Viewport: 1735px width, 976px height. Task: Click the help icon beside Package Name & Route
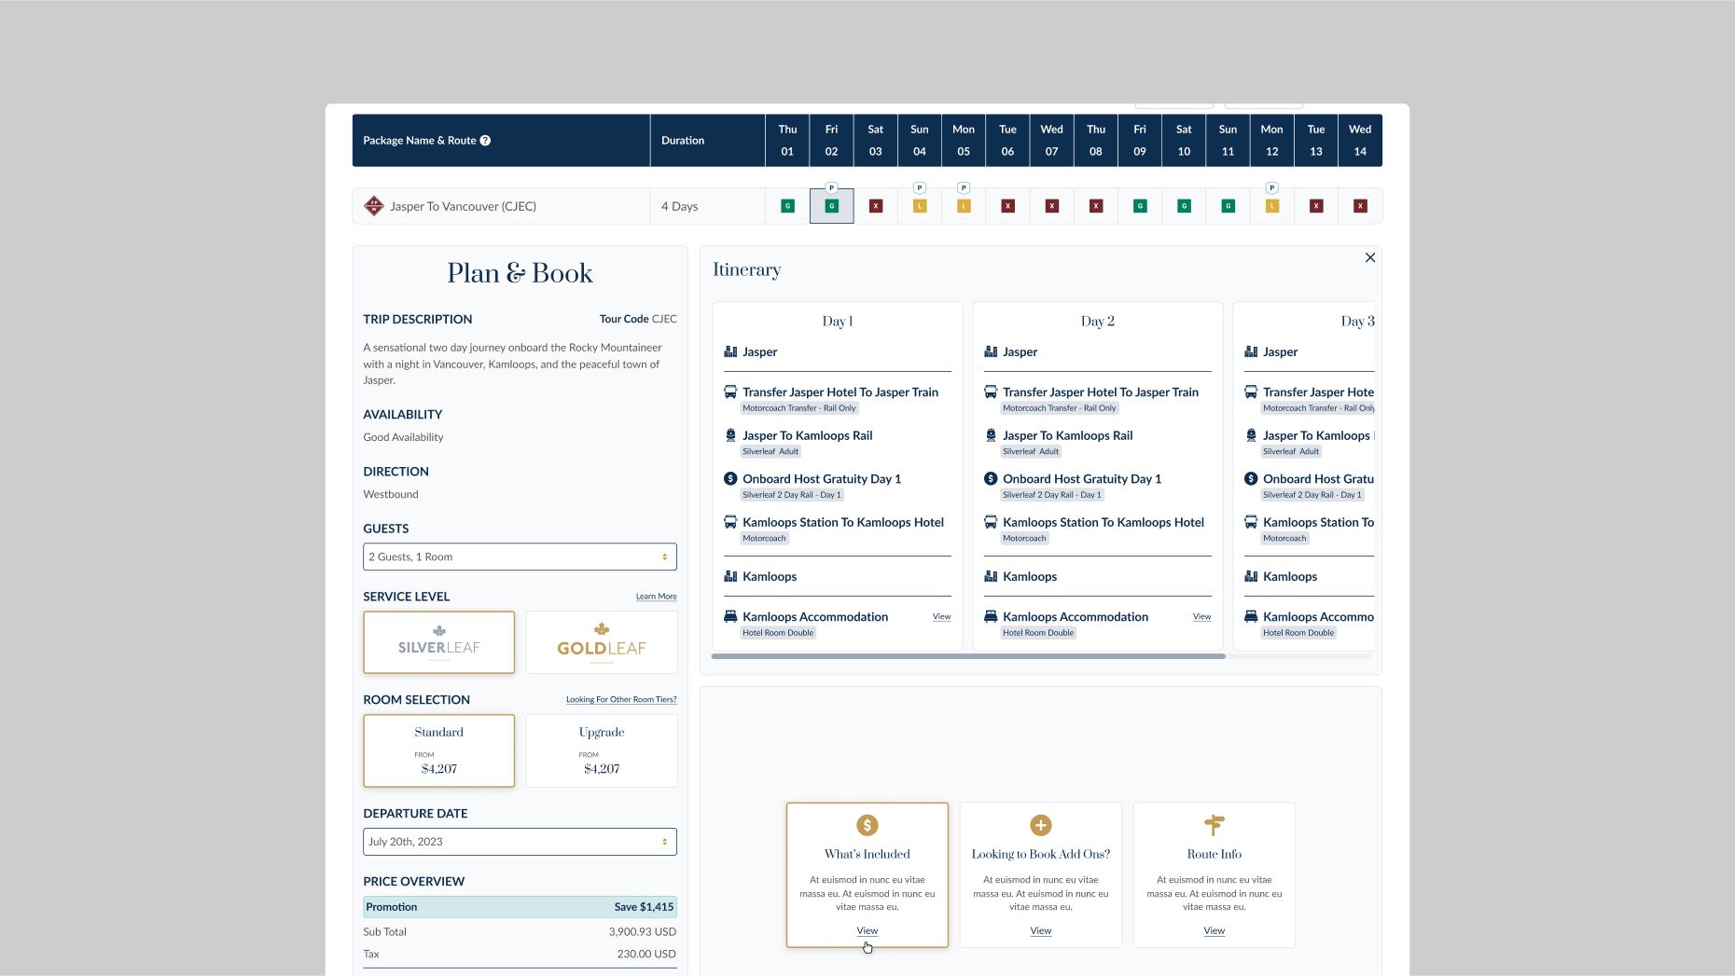[x=485, y=141]
